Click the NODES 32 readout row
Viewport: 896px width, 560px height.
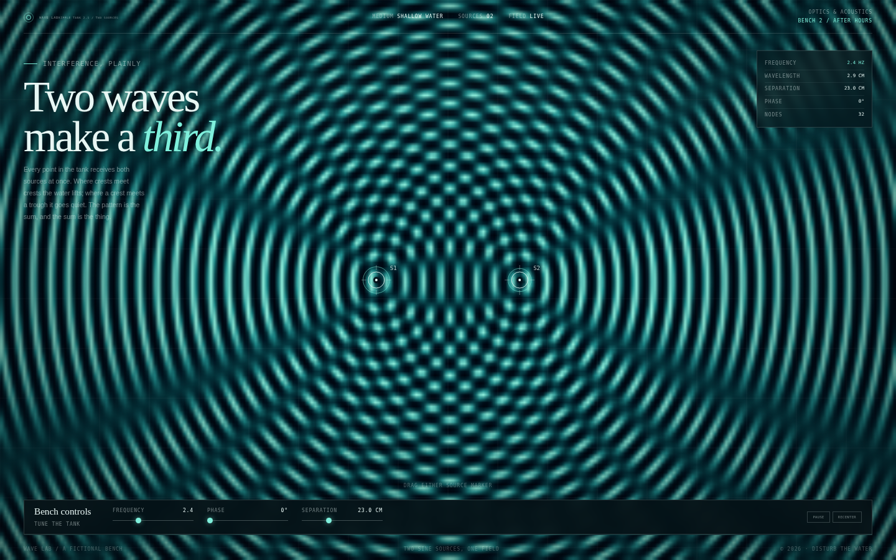(814, 114)
